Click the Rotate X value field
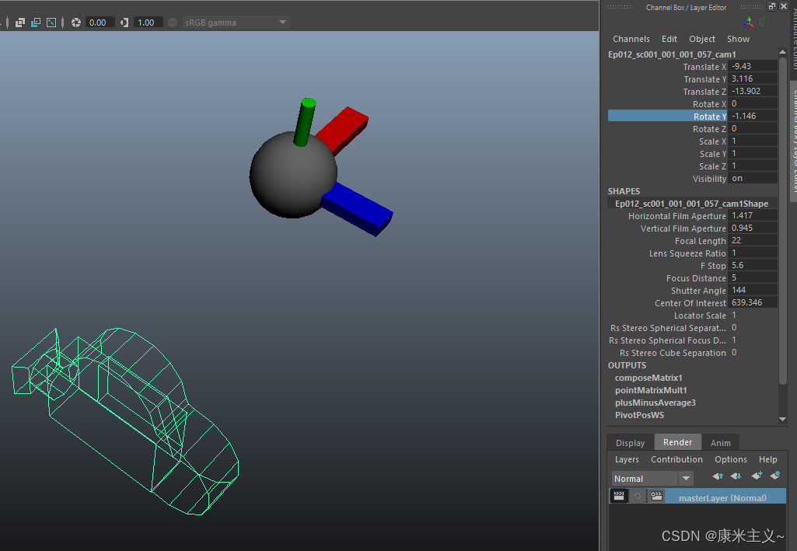 (752, 103)
